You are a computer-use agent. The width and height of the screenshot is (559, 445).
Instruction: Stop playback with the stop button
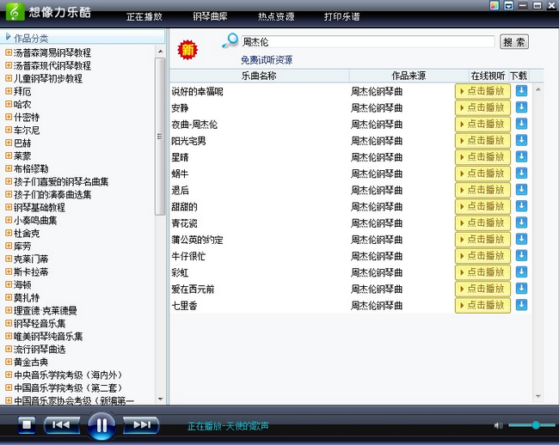(x=27, y=424)
